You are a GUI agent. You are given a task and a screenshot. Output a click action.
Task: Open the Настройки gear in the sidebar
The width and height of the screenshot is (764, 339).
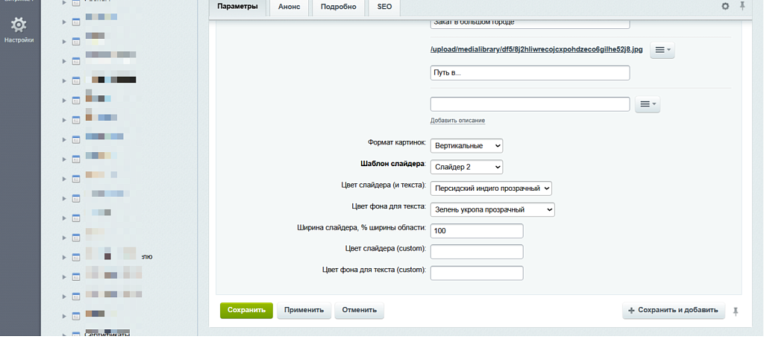point(19,25)
